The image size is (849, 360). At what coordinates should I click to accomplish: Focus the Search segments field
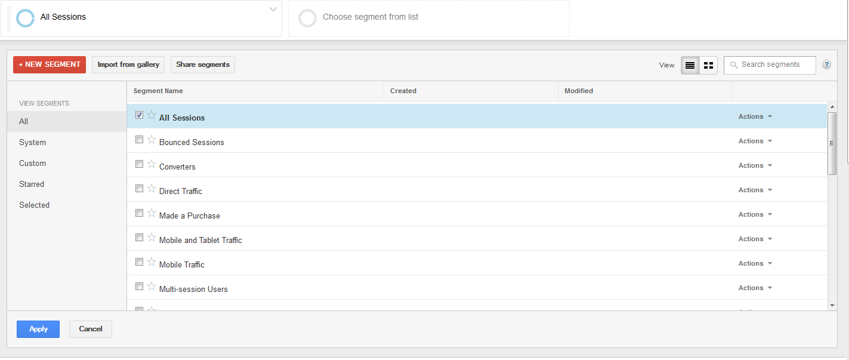[776, 65]
